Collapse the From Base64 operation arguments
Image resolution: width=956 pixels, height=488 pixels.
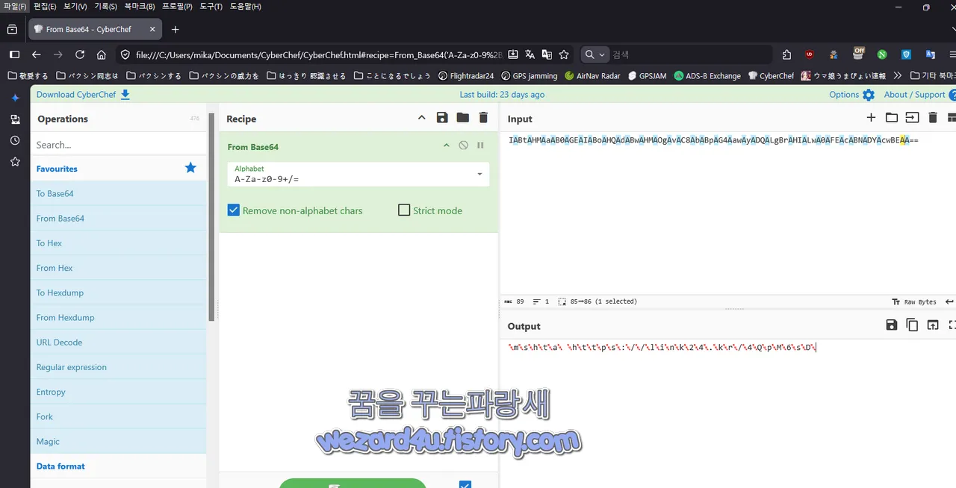[447, 146]
